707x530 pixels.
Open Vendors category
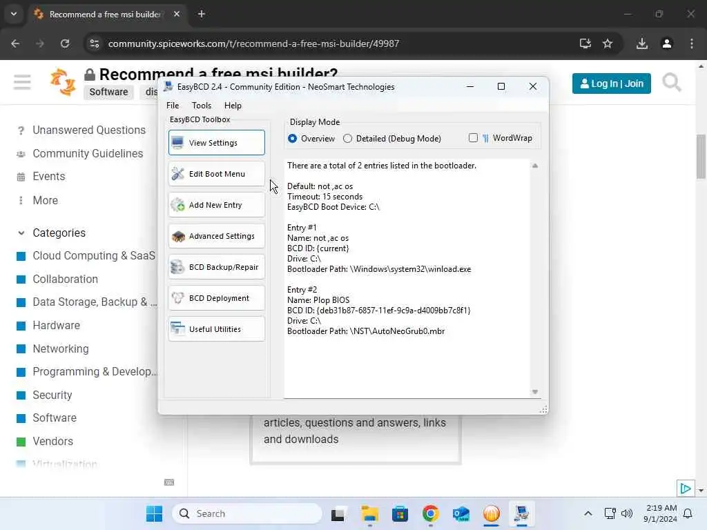[52, 441]
